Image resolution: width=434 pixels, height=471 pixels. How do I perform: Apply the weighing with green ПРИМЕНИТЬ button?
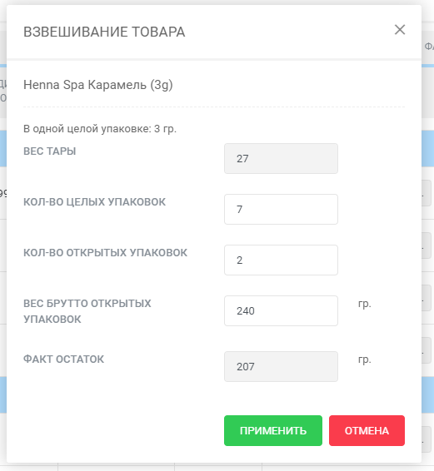coord(273,430)
